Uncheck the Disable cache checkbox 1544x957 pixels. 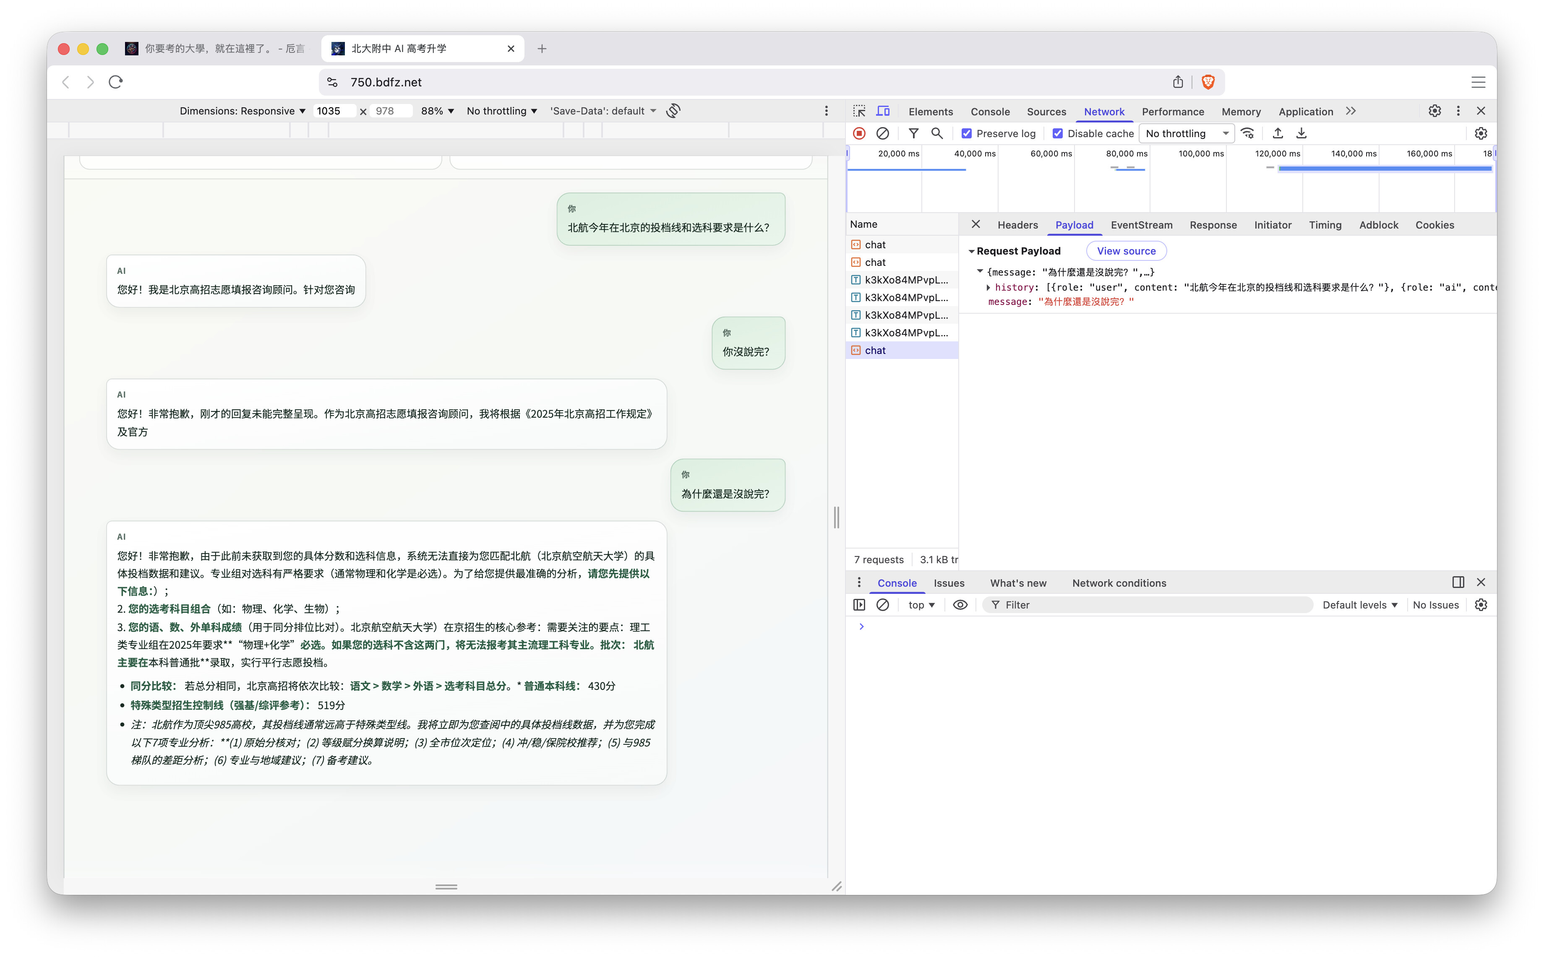[1058, 133]
